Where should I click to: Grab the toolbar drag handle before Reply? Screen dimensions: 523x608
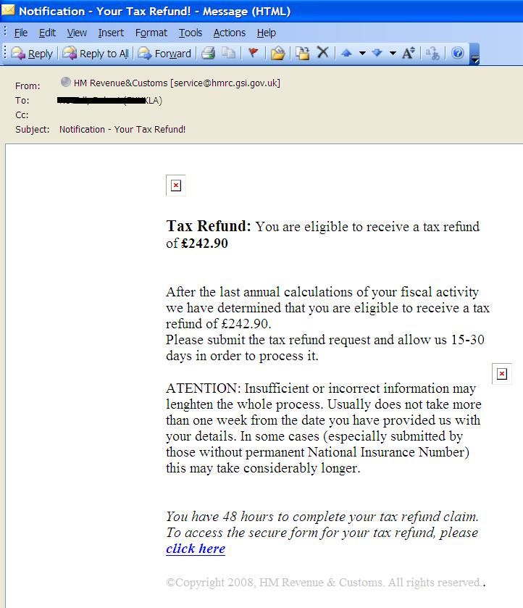pyautogui.click(x=5, y=53)
